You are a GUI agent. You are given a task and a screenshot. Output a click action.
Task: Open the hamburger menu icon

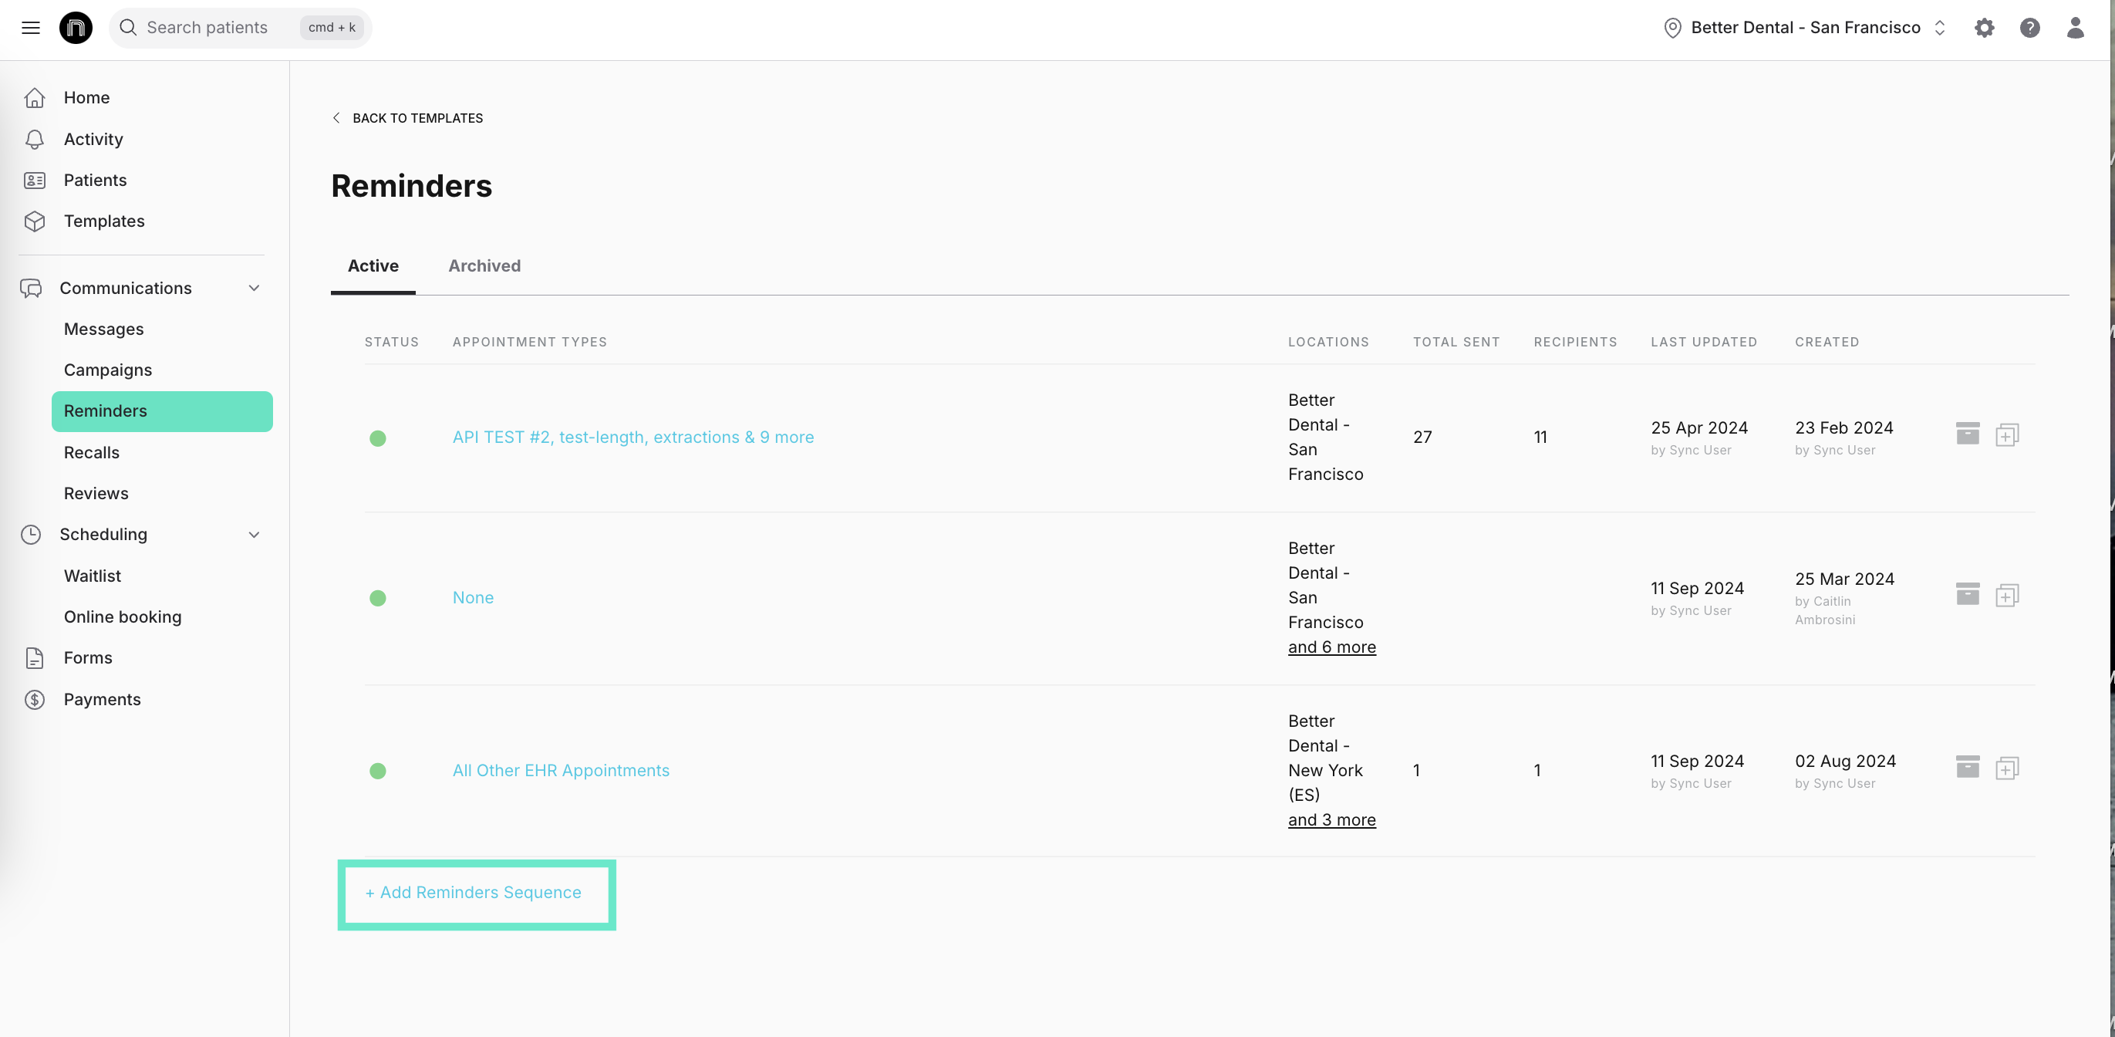[x=30, y=28]
